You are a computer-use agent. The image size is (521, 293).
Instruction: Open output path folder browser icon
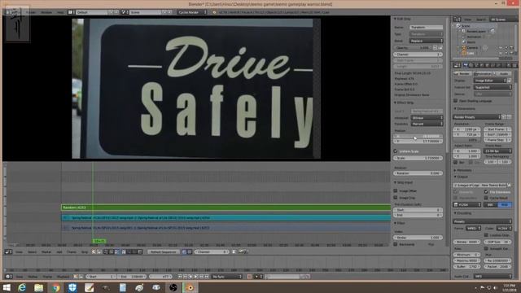(510, 185)
